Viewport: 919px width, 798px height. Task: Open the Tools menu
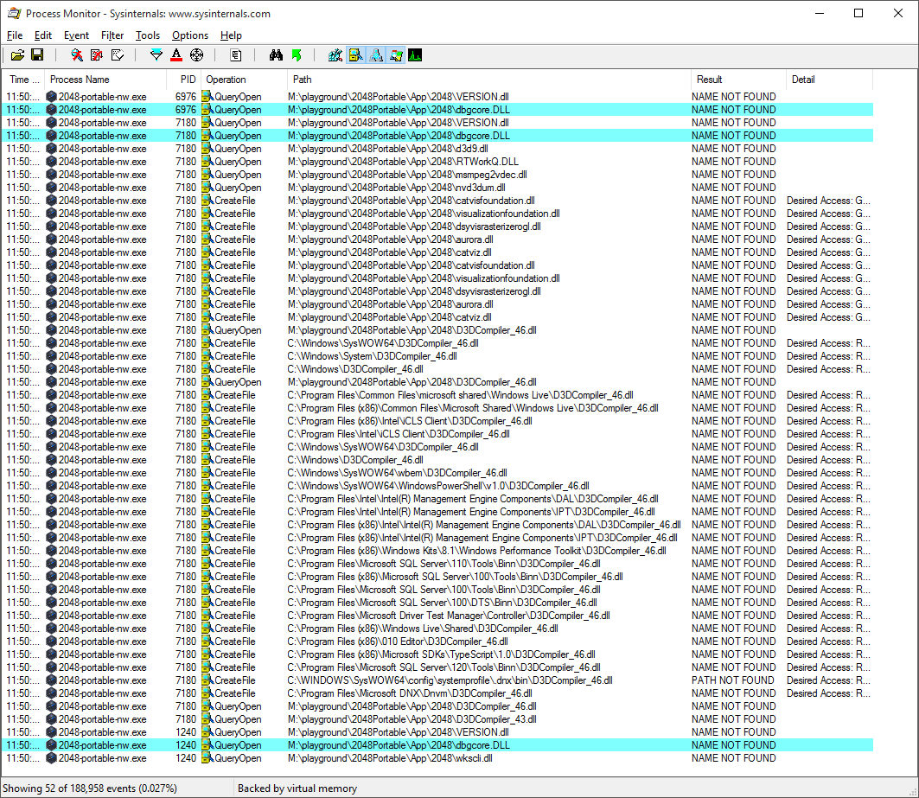[x=148, y=35]
